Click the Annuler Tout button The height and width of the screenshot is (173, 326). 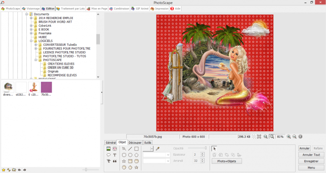pyautogui.click(x=311, y=155)
